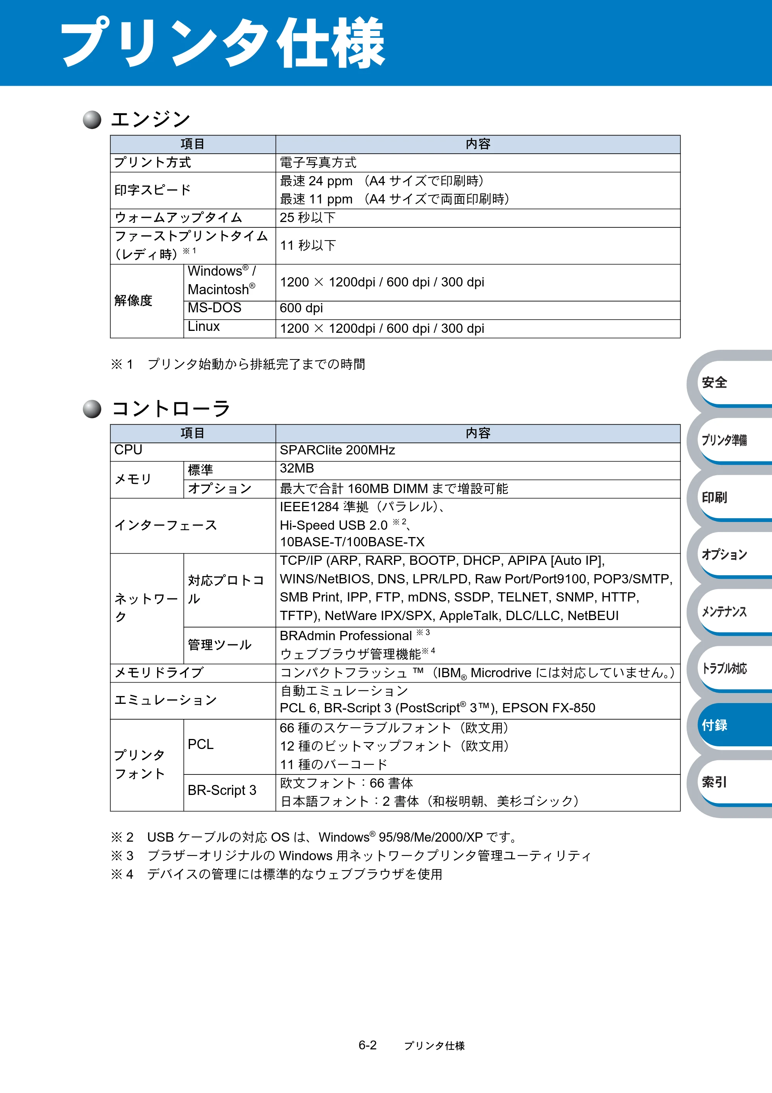Click the 最速 24 ppm line

pos(382,181)
